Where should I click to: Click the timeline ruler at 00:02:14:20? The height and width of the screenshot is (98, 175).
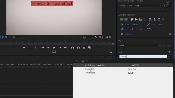click(23, 64)
